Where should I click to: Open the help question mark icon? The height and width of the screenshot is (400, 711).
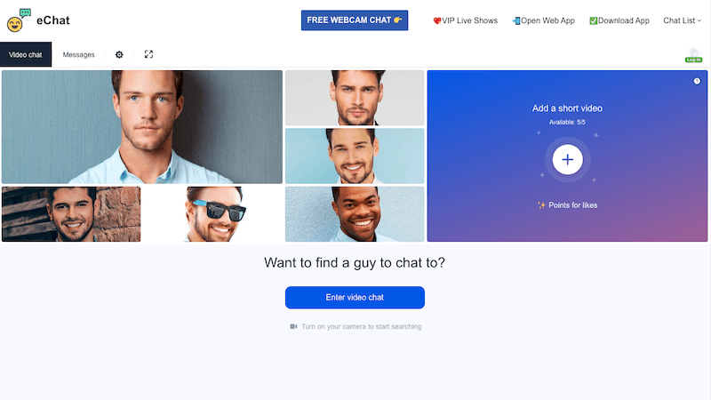[x=697, y=81]
